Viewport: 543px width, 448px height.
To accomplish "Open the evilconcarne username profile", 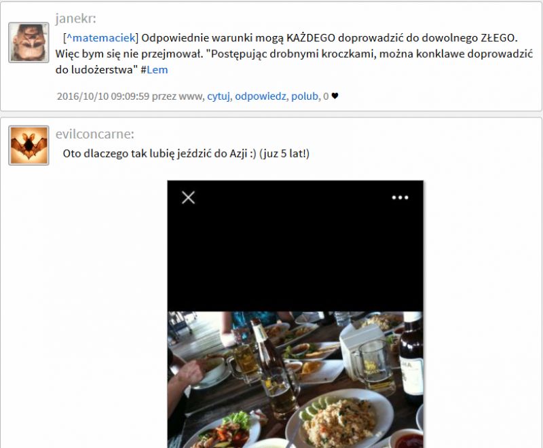I will tap(94, 134).
